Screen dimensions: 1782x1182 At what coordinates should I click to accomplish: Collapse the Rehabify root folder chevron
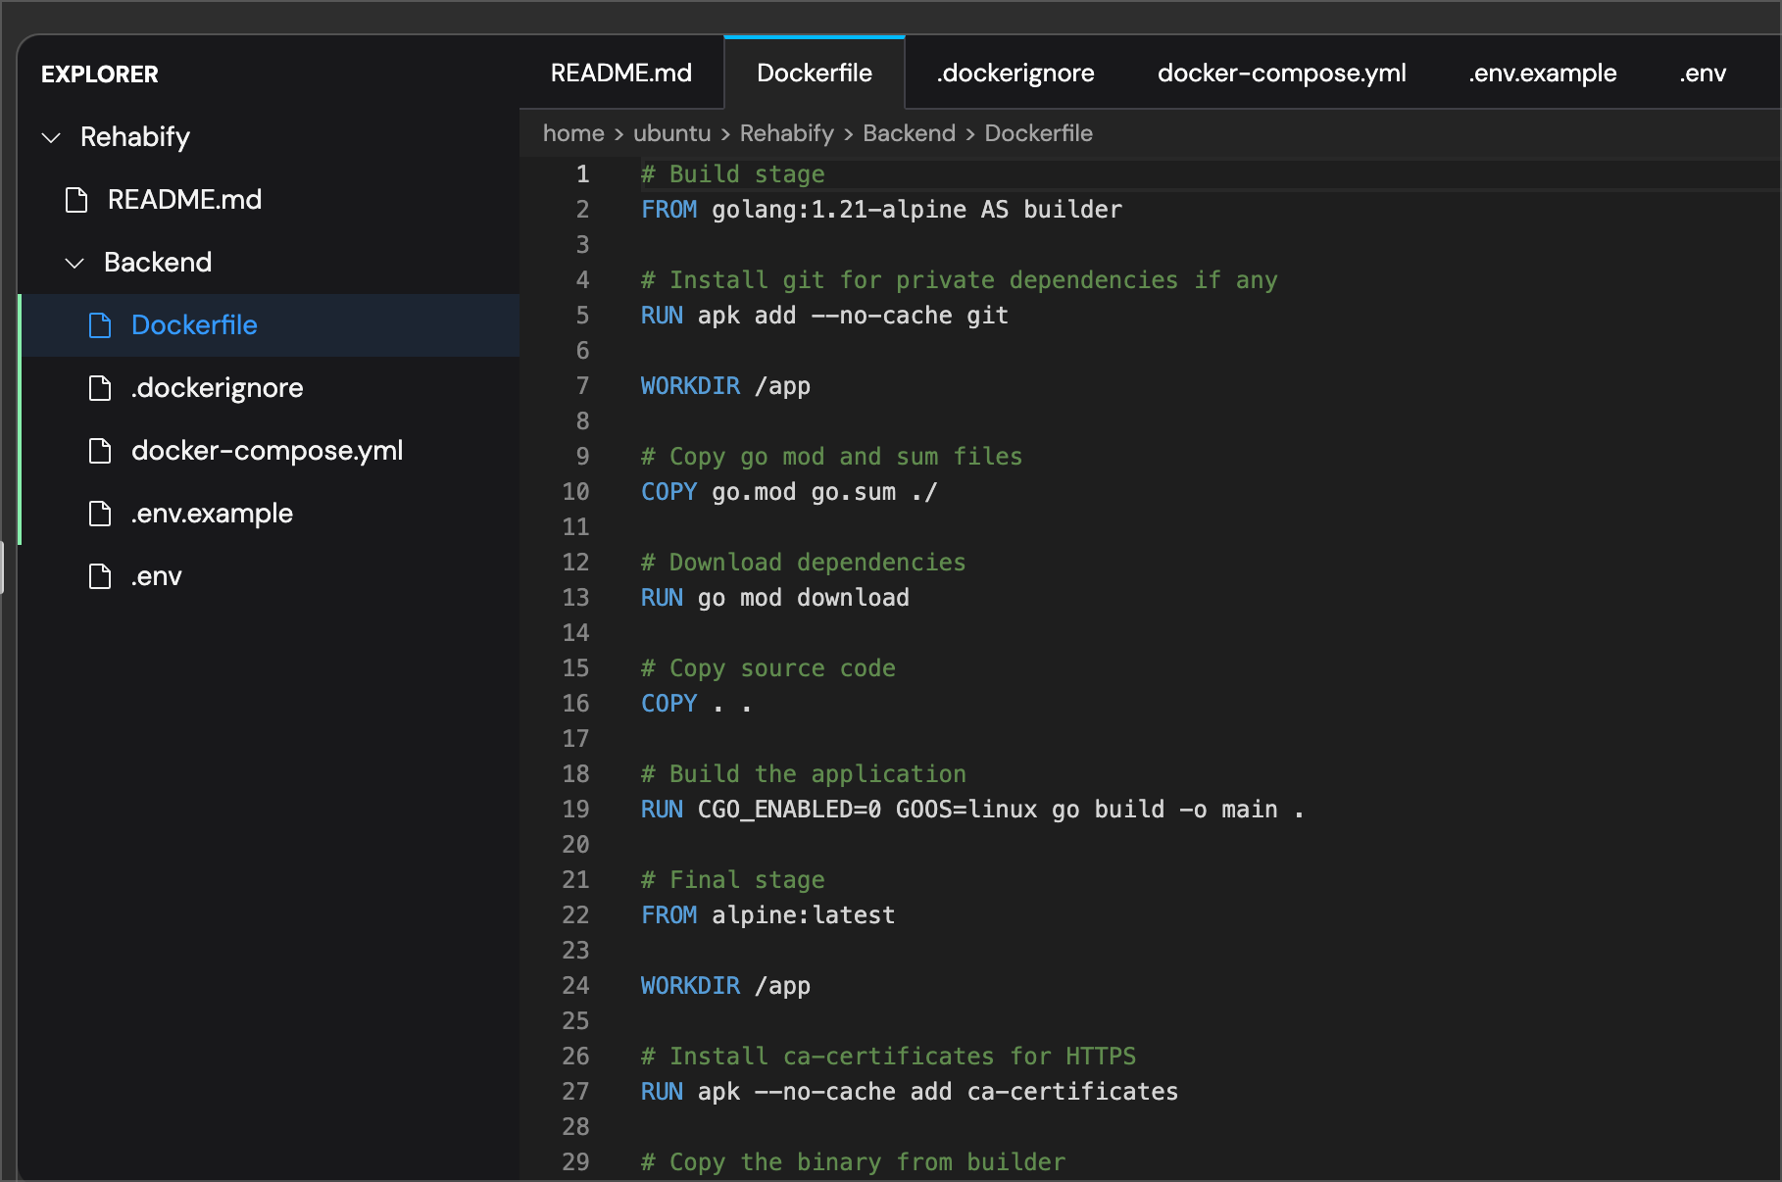(52, 137)
